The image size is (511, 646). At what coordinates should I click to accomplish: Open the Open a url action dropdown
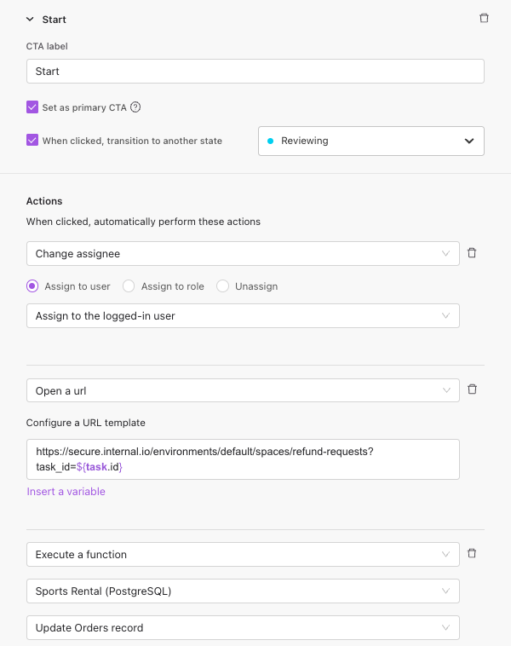coord(243,390)
